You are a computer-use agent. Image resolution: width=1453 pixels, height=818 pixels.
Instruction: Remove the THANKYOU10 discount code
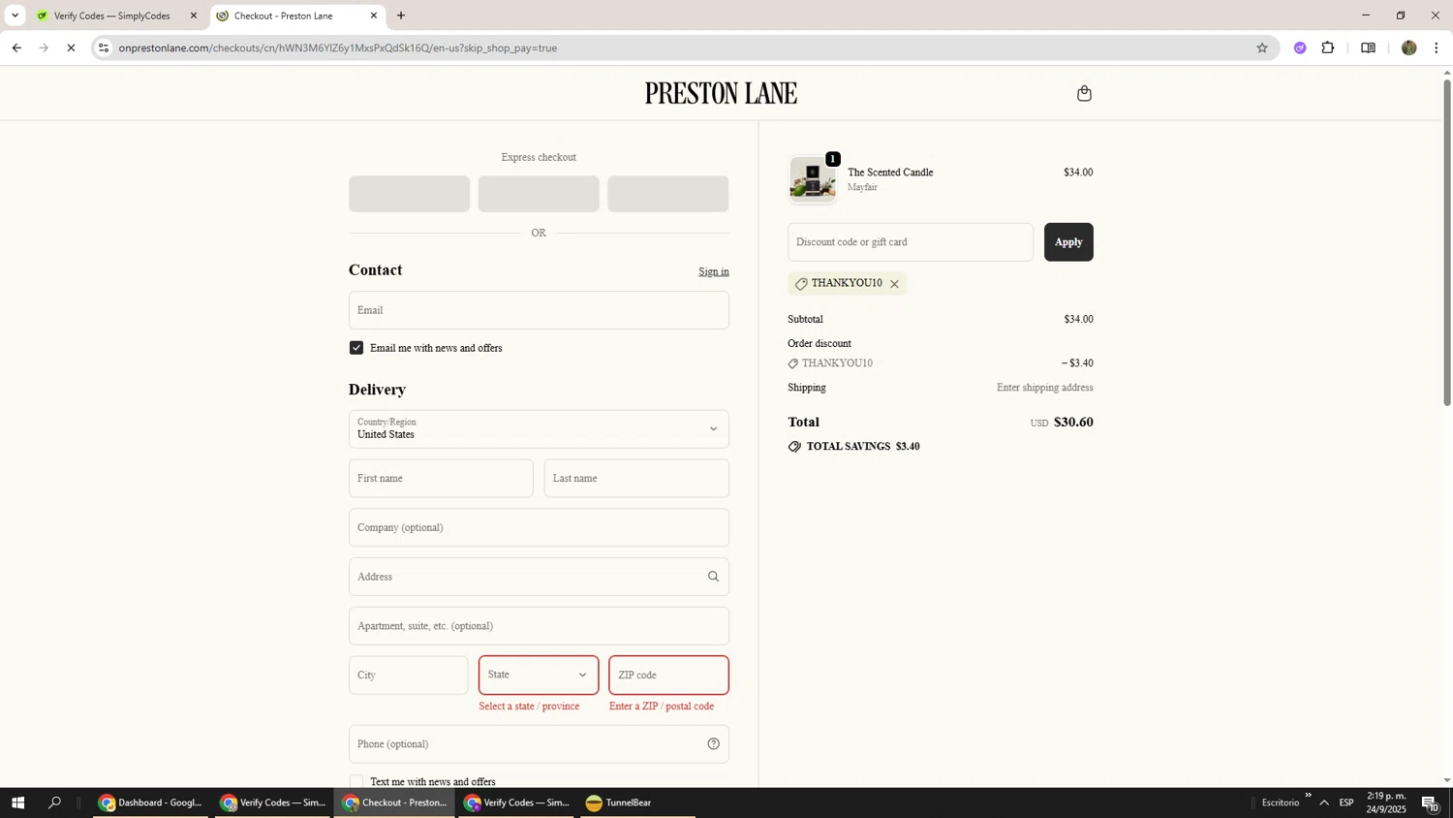point(894,284)
